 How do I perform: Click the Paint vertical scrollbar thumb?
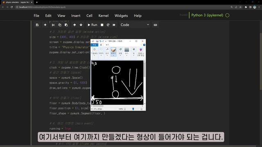click(x=145, y=70)
